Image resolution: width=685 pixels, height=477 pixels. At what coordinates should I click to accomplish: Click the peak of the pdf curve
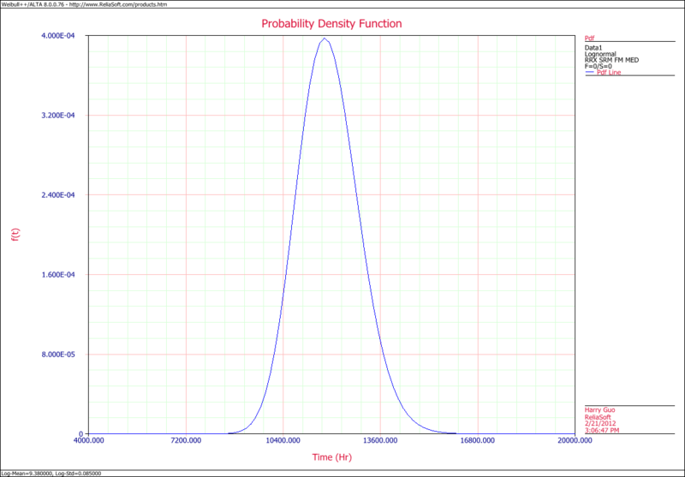click(x=325, y=39)
